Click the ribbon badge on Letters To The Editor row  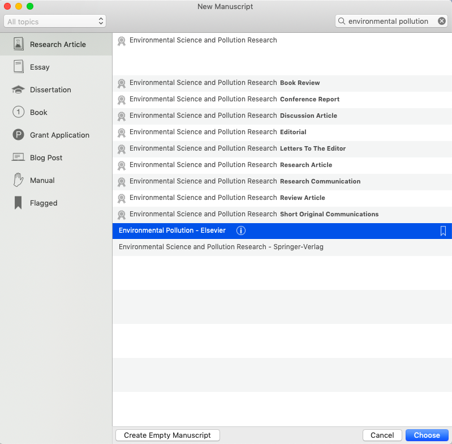point(122,150)
